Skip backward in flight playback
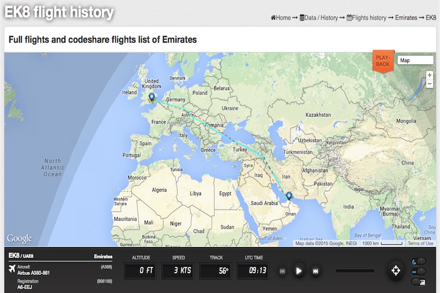Screen dimensions: 440x293 [x=282, y=271]
